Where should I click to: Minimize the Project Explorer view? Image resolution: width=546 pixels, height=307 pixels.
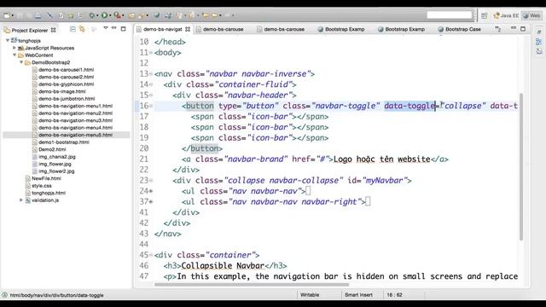(113, 28)
